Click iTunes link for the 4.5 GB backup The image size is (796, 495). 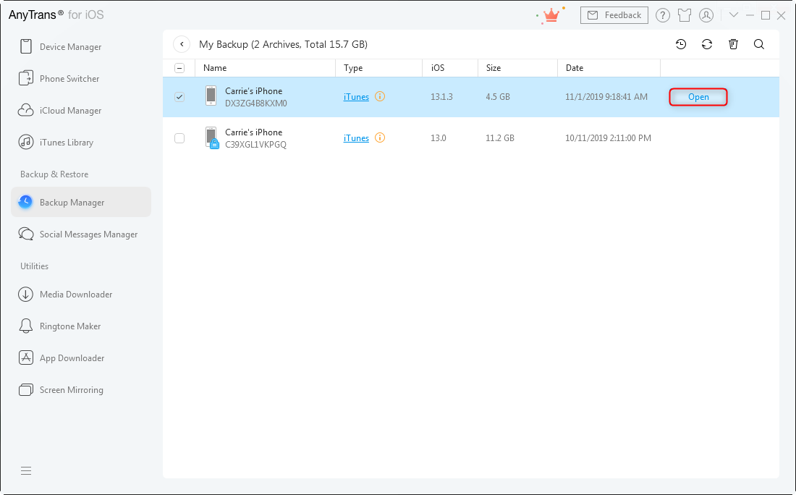tap(356, 97)
